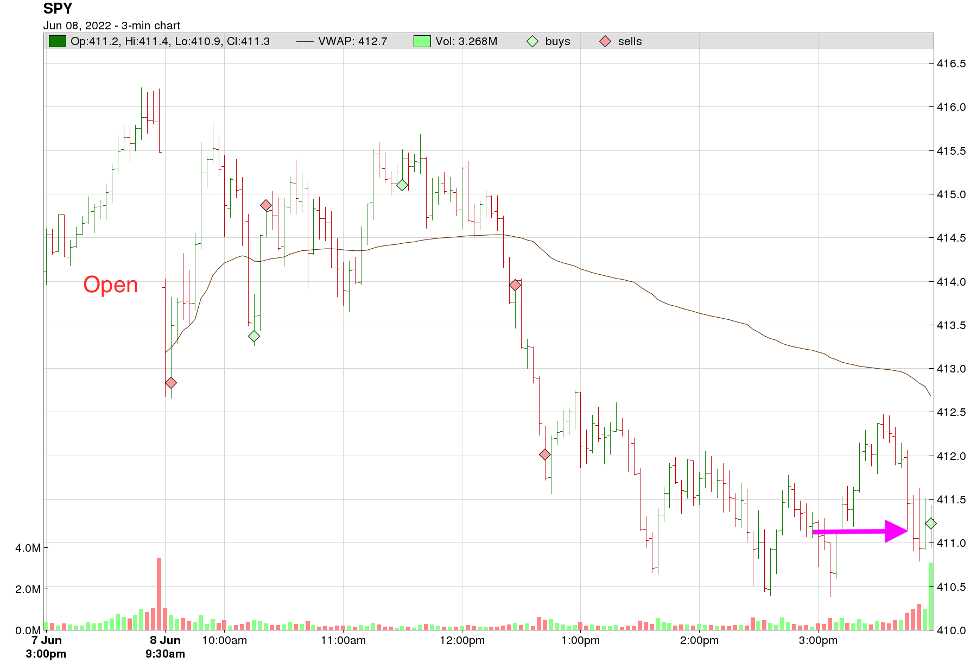Click the 415.0 price axis label
This screenshot has height=669, width=977.
(951, 194)
